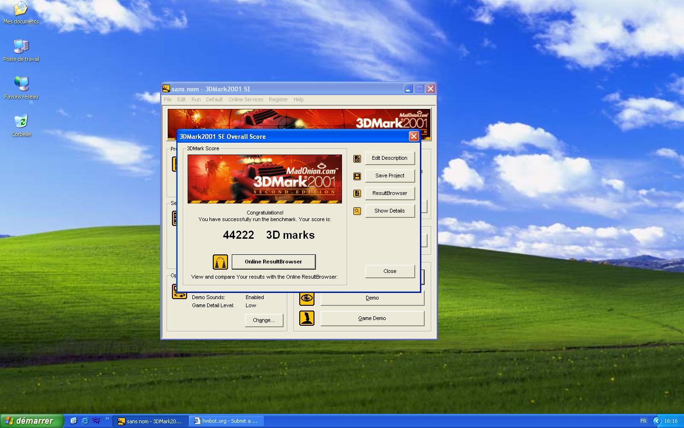Screen dimensions: 684x428
Task: Click the Edit Description document icon
Action: tap(357, 158)
